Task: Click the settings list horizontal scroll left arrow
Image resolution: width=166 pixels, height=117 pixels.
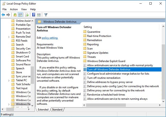Action: [84, 105]
